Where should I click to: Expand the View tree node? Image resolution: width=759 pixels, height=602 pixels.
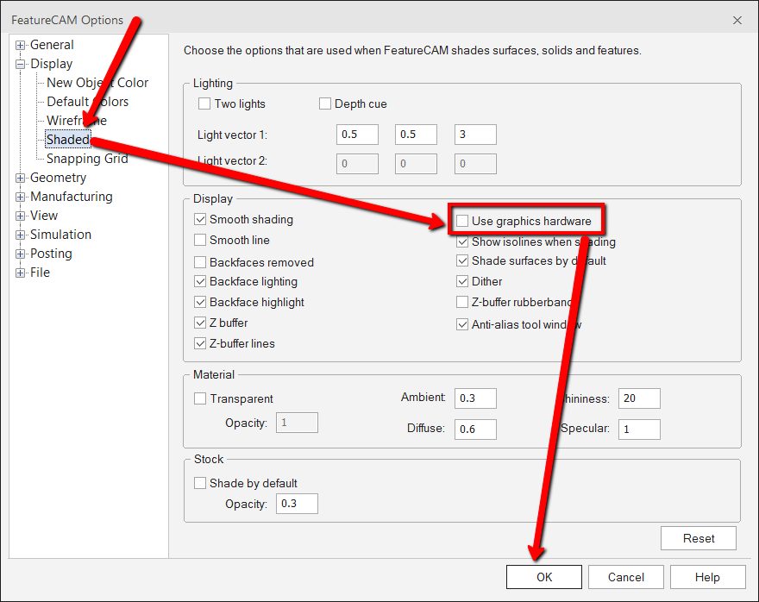click(20, 216)
